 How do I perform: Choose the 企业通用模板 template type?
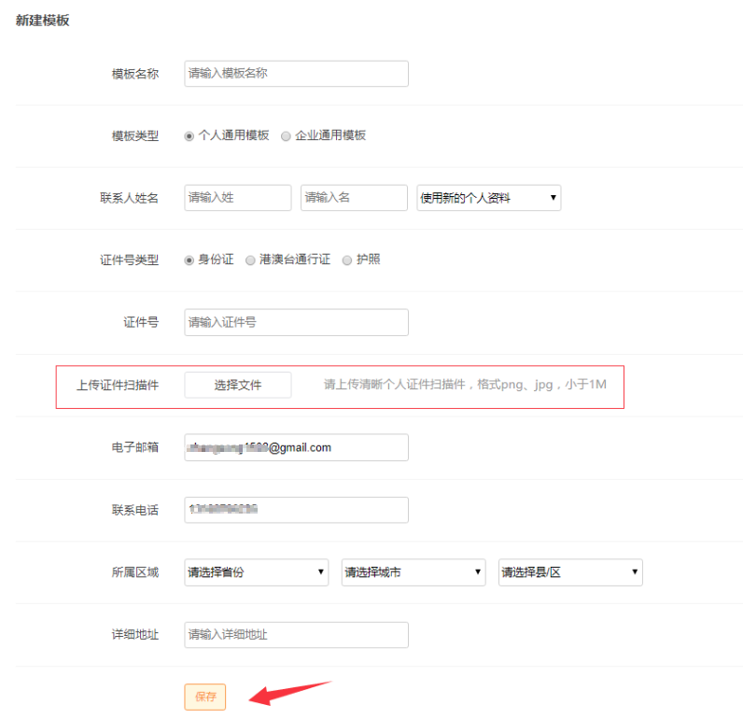[286, 135]
